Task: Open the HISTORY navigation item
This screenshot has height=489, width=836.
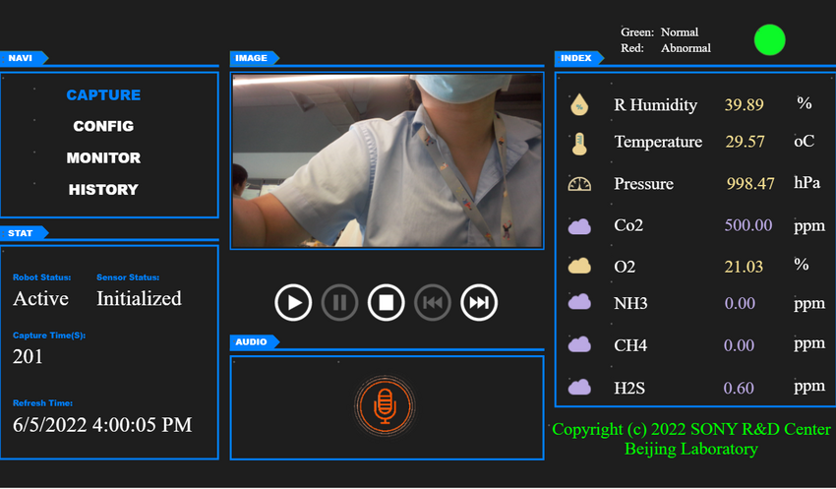Action: click(x=103, y=190)
